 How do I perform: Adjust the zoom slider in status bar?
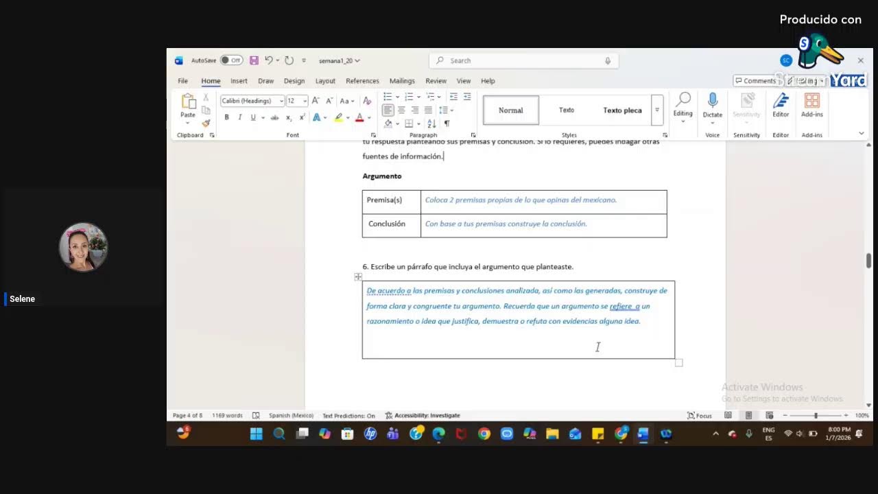pyautogui.click(x=816, y=415)
